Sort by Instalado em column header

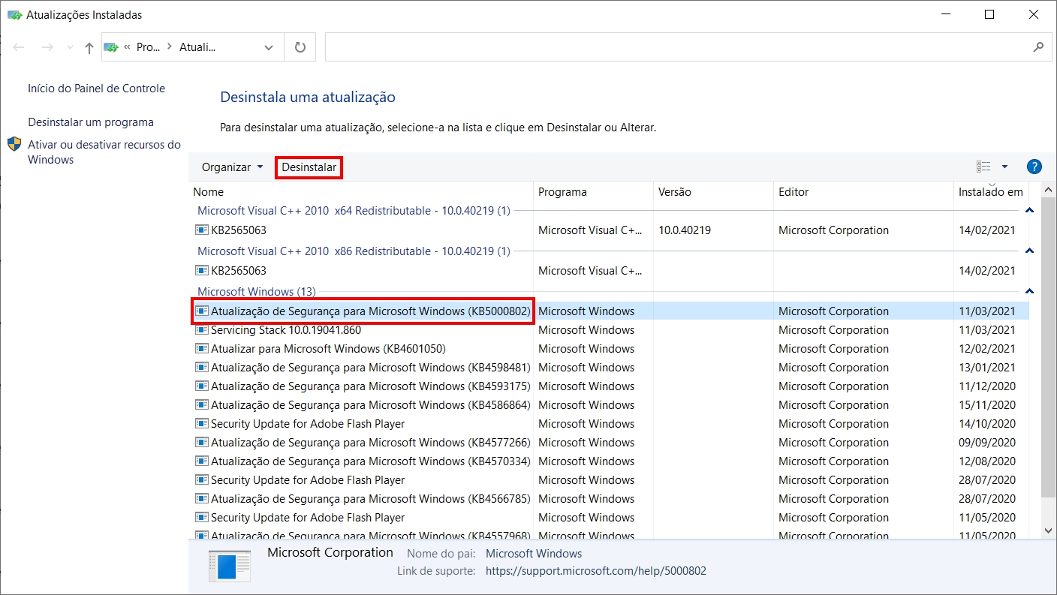coord(991,192)
